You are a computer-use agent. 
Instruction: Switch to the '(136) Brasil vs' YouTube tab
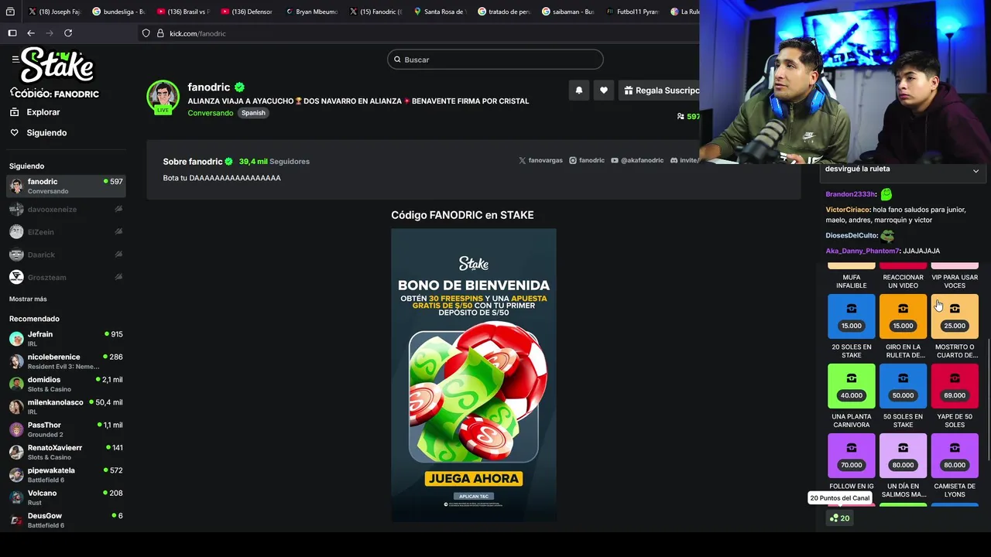click(181, 12)
